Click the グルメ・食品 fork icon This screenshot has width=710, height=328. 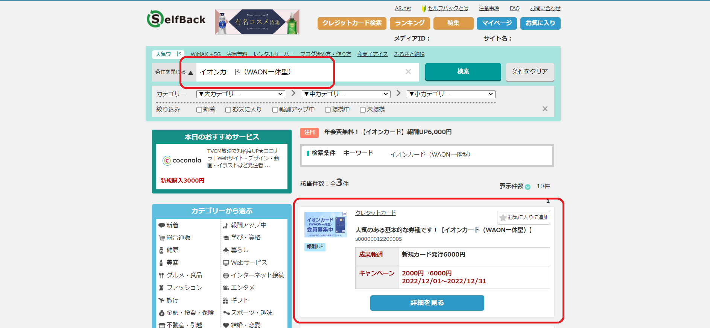pos(161,275)
